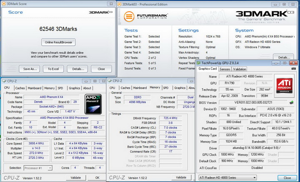
Task: Click the Core VID 1.487 V value
Action: 70,111
